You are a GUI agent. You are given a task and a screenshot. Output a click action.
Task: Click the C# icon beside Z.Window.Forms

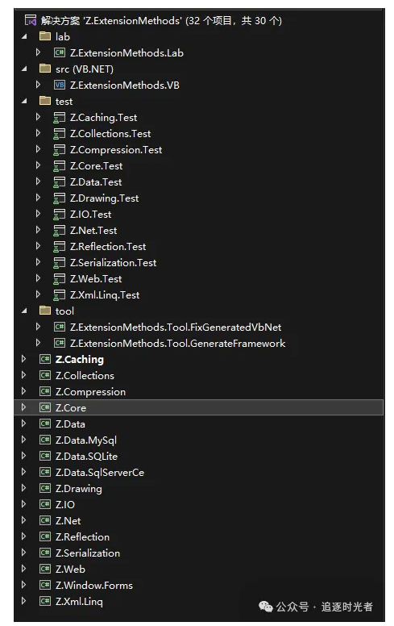coord(45,585)
